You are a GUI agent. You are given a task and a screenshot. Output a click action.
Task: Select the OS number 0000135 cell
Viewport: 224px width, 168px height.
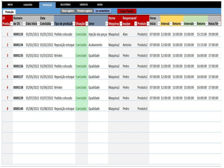[18, 56]
